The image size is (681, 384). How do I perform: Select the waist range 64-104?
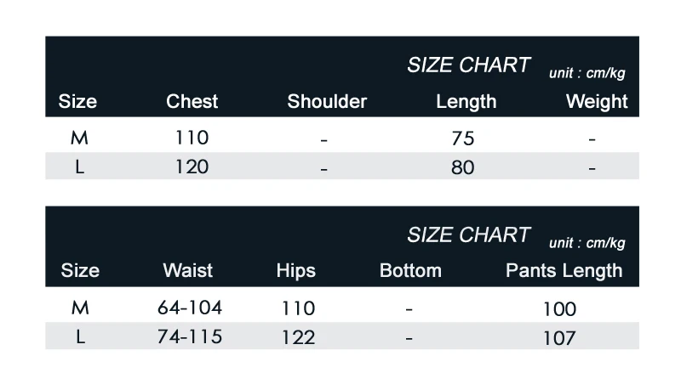point(190,308)
